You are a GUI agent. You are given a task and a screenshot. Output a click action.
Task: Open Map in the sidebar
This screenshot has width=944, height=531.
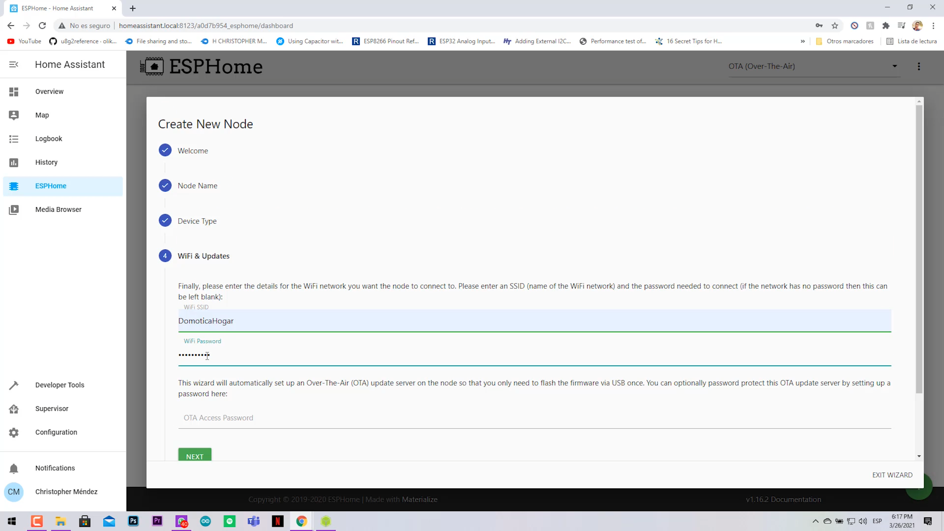coord(63,115)
